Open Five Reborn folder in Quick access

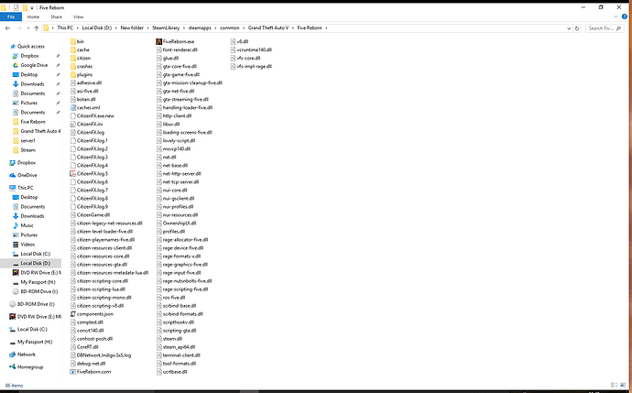[29, 122]
